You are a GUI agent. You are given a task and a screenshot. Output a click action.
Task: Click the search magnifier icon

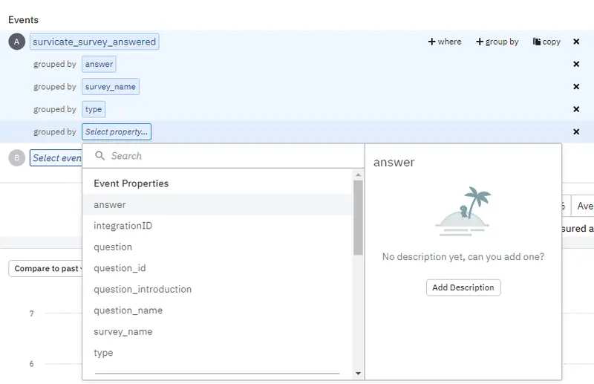coord(99,155)
